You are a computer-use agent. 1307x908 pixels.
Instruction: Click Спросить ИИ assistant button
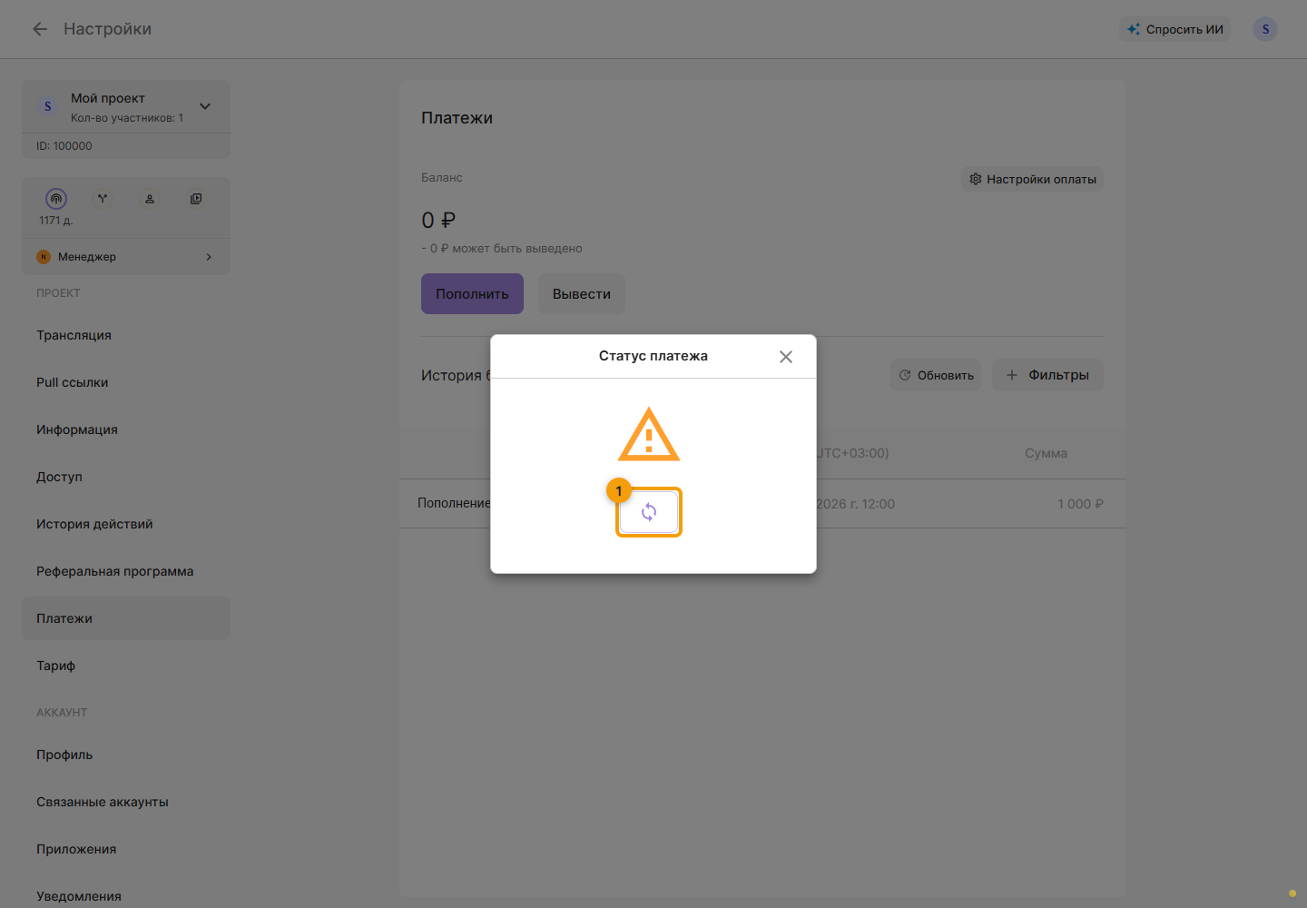click(1174, 29)
